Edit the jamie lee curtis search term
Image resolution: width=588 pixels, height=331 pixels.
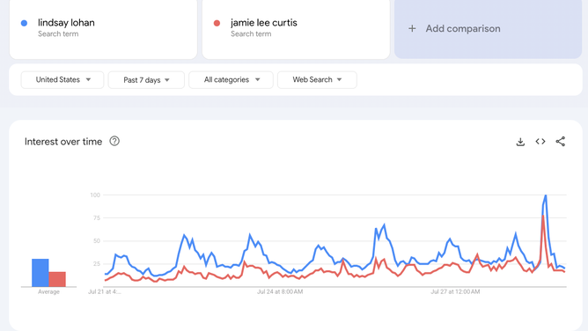point(263,23)
